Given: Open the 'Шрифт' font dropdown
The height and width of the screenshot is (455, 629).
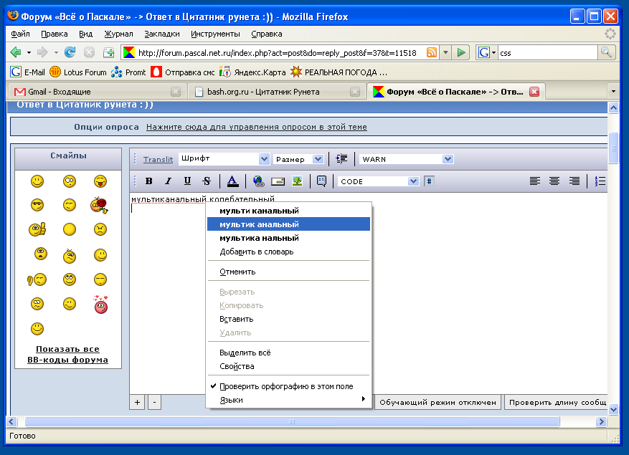Looking at the screenshot, I should coord(224,159).
